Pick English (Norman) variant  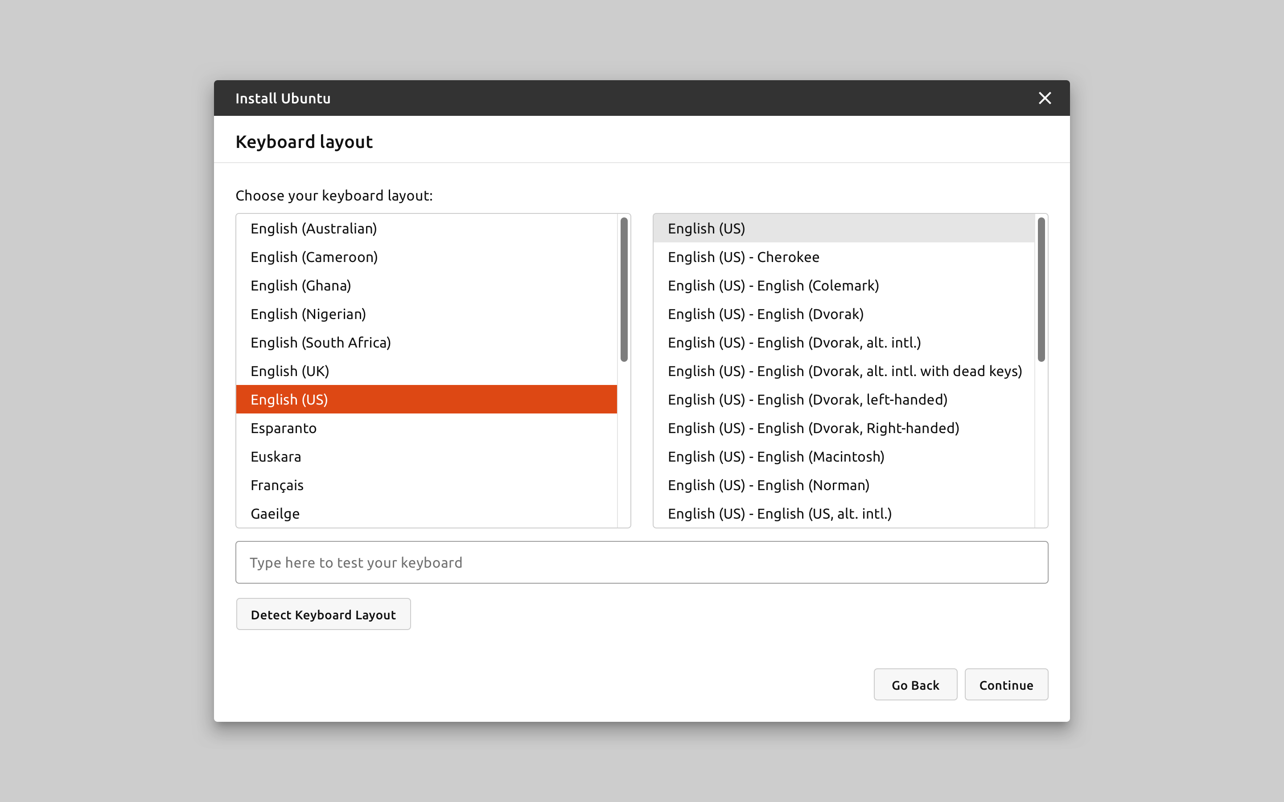(768, 485)
